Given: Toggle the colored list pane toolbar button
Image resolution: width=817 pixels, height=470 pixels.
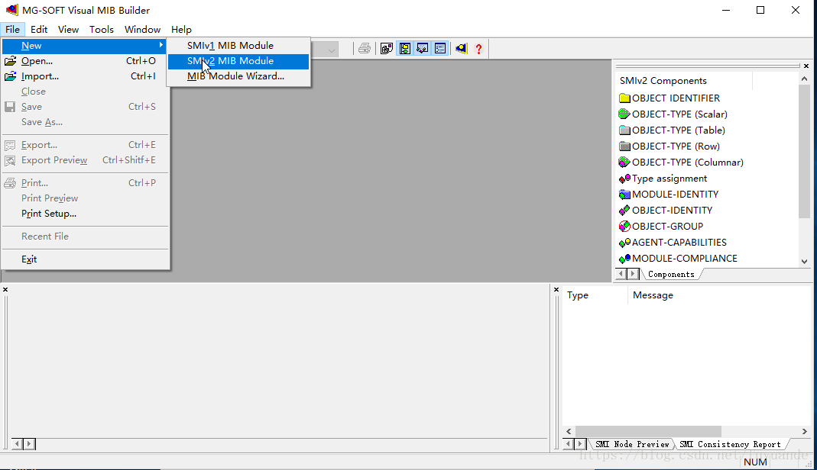Looking at the screenshot, I should [440, 49].
